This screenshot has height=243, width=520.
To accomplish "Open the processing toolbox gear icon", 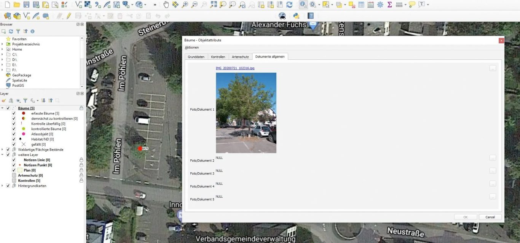I will pos(380,5).
